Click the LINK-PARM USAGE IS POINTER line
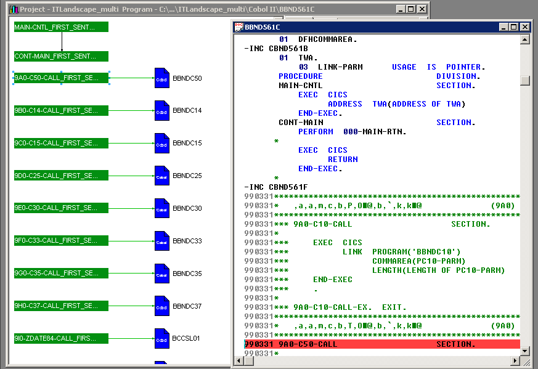 pyautogui.click(x=392, y=67)
